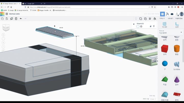
Task: Open the snap grid value dropdown
Action: click(x=153, y=99)
